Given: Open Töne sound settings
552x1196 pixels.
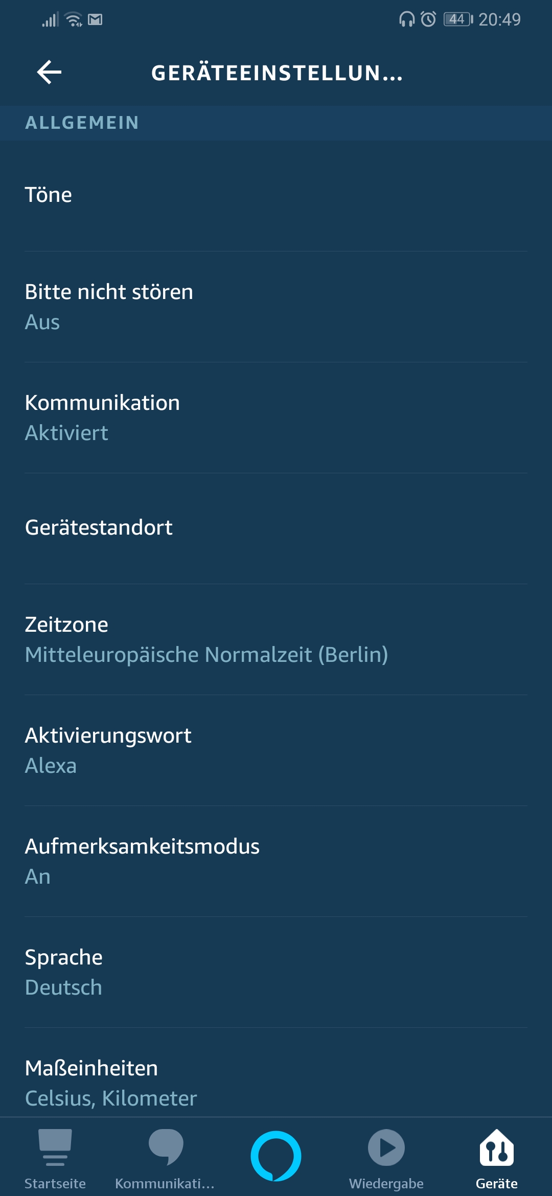Looking at the screenshot, I should [276, 195].
